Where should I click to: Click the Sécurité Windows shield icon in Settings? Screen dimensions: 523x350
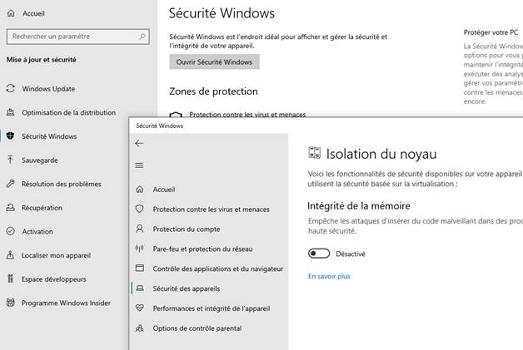pos(11,136)
